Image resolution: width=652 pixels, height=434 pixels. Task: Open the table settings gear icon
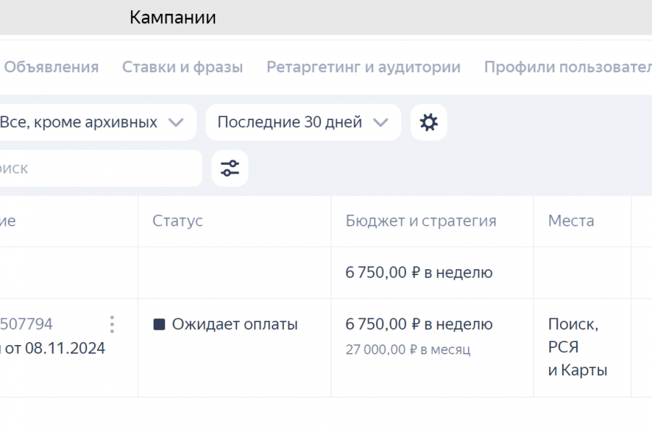[429, 122]
